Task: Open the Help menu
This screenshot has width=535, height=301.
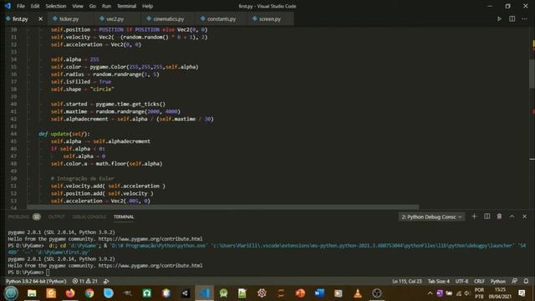Action: (147, 6)
